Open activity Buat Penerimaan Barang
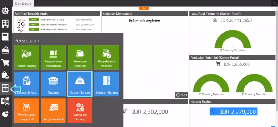This screenshot has height=127, width=278. pyautogui.click(x=52, y=20)
